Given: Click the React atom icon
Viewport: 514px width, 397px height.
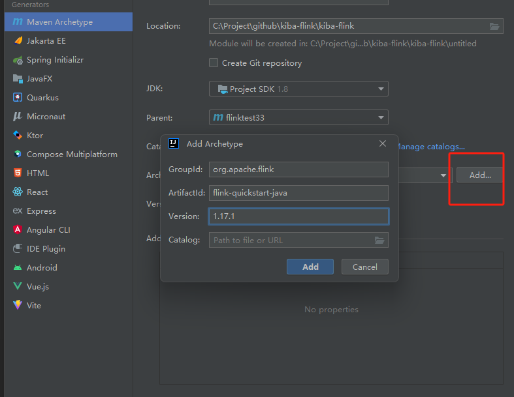Looking at the screenshot, I should point(18,192).
